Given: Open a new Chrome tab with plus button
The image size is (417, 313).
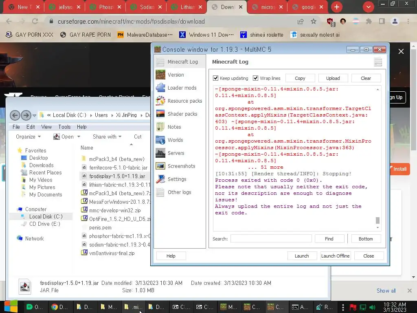Looking at the screenshot, I should (x=337, y=7).
